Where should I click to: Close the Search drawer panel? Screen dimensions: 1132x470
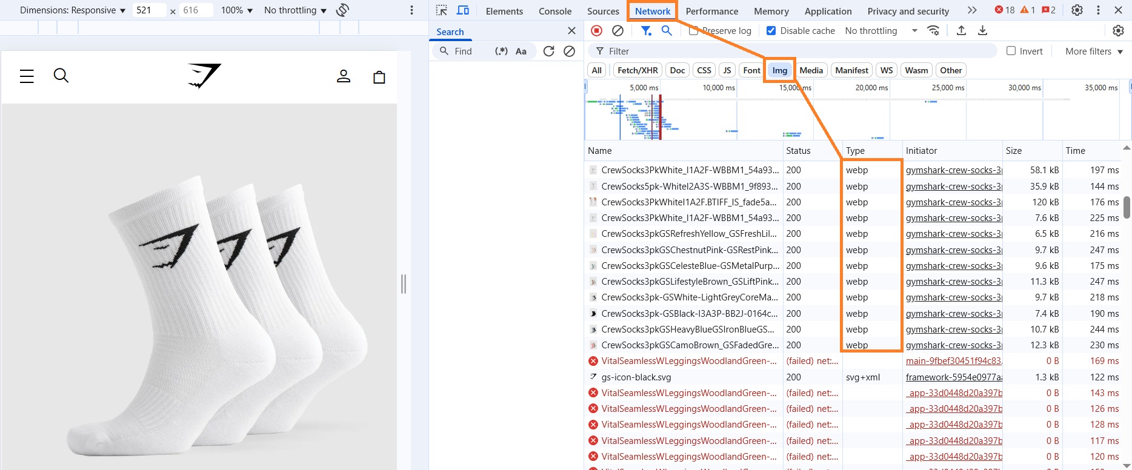(x=571, y=31)
